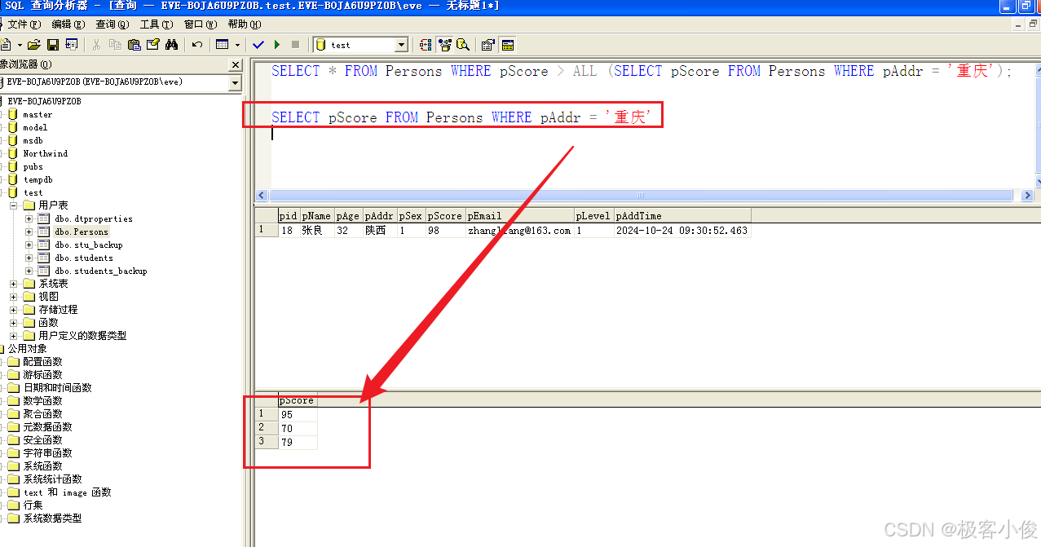Toggle the Object Browser toolbar icon

[x=444, y=45]
